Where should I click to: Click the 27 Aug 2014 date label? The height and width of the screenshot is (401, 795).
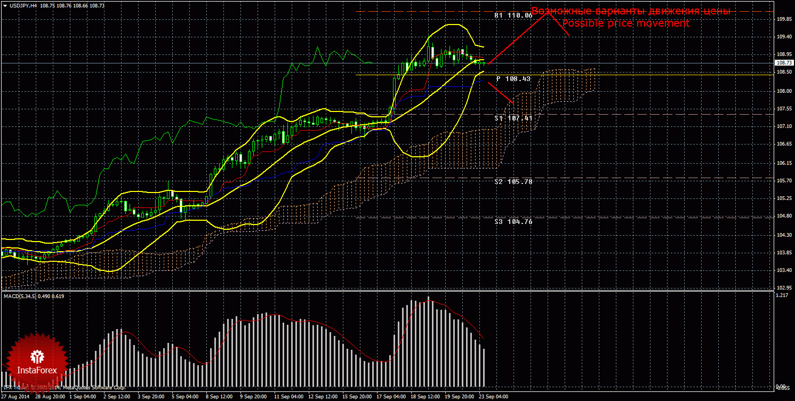[15, 397]
